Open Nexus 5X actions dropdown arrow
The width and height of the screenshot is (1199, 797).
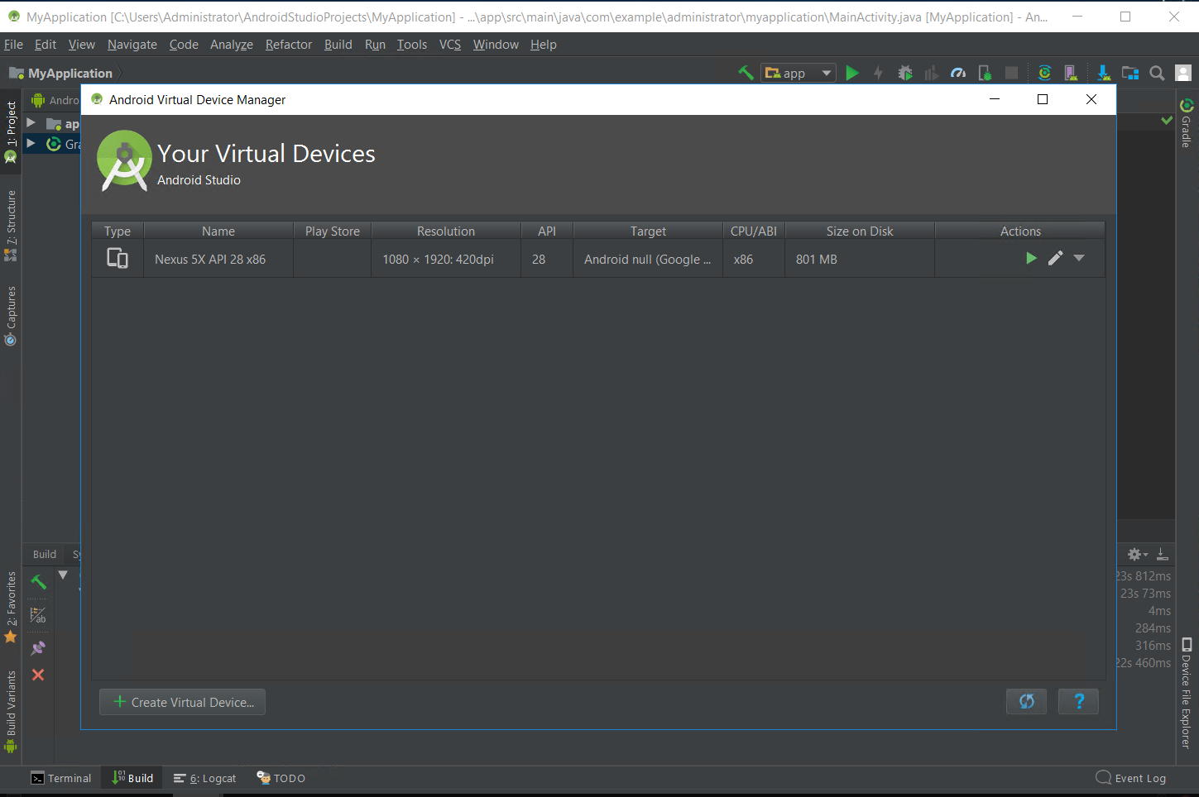coord(1079,258)
